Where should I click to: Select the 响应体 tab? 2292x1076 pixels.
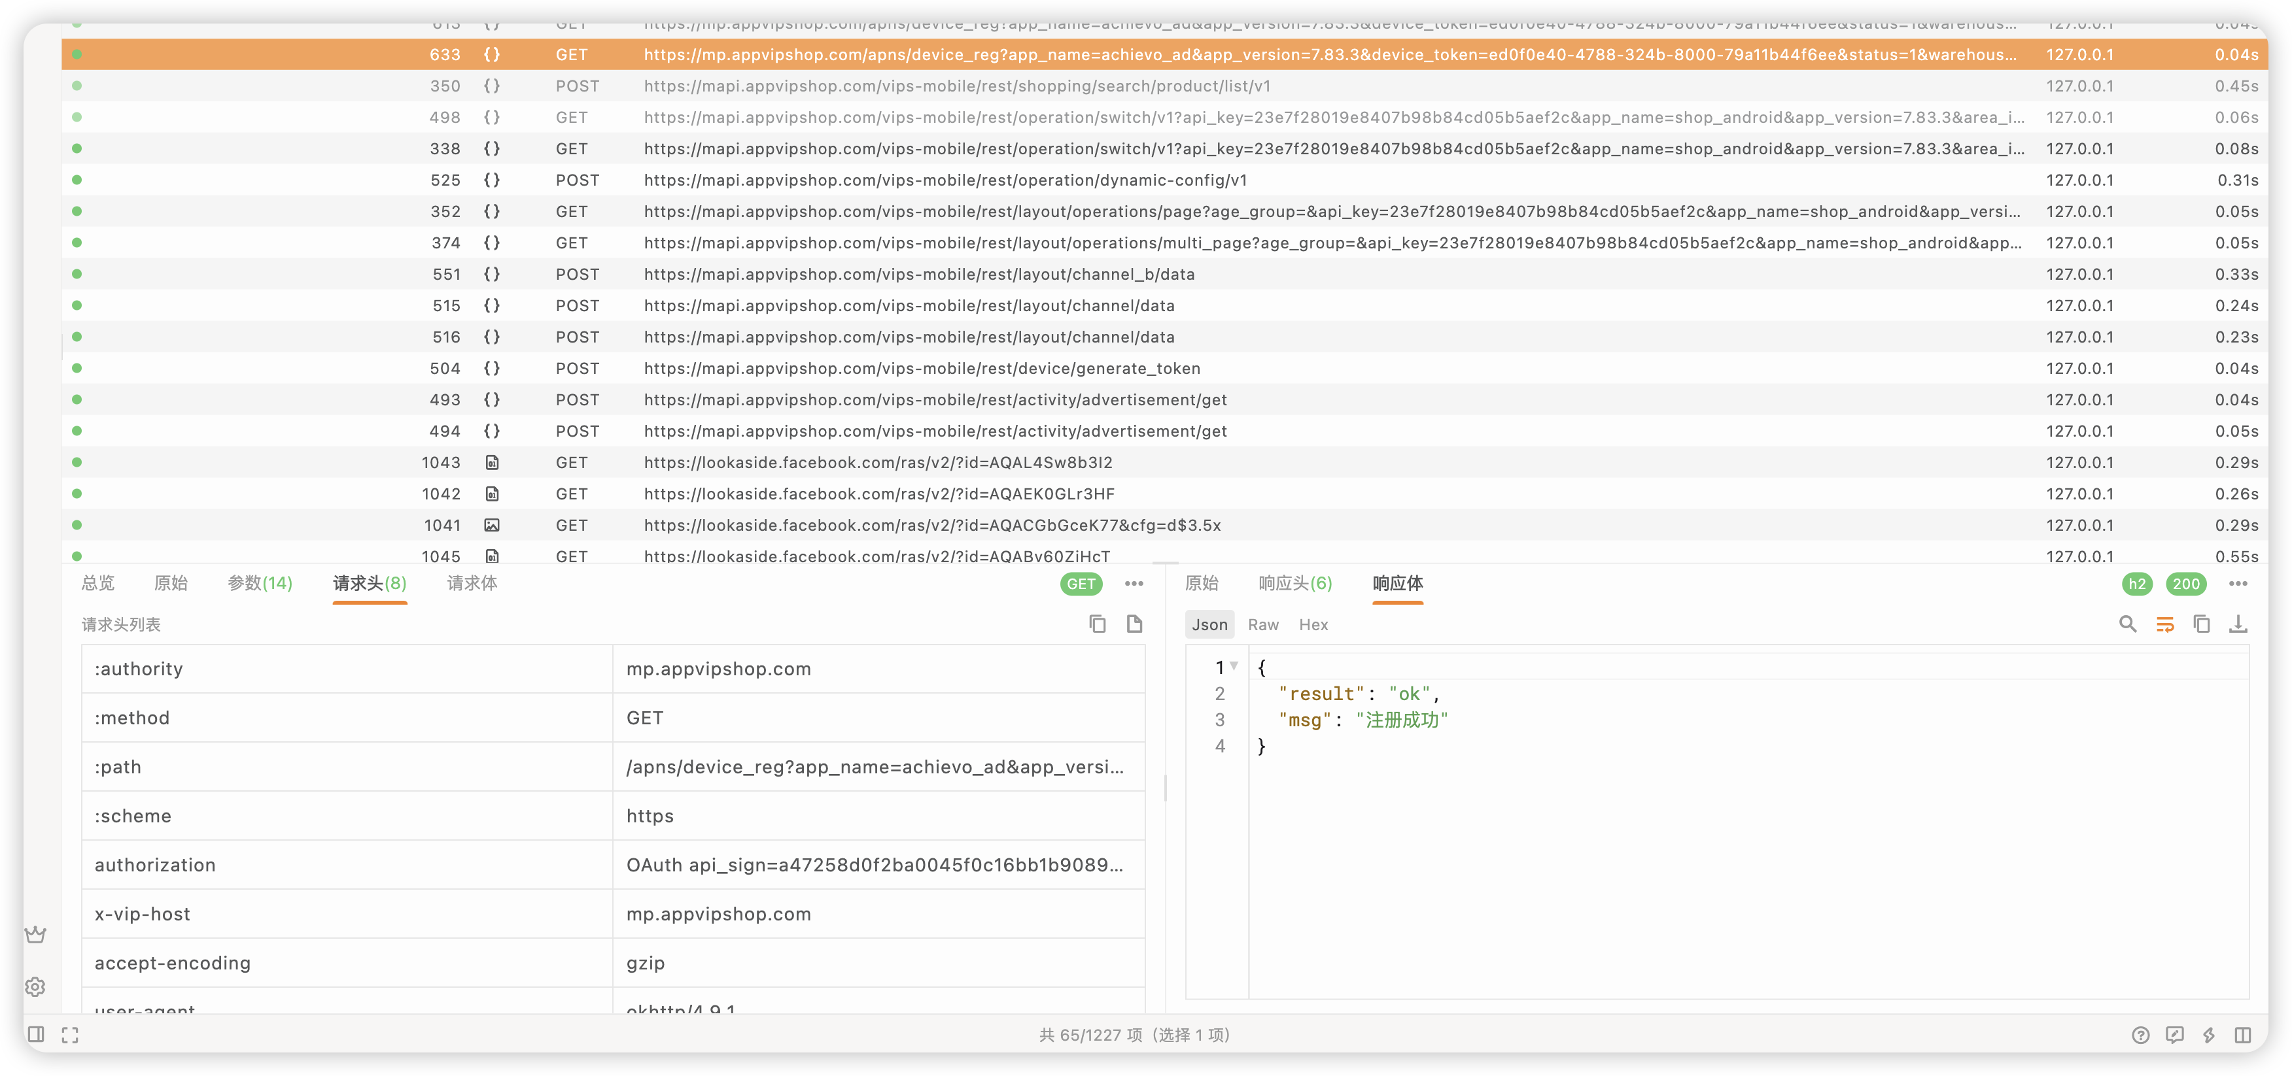(x=1398, y=583)
